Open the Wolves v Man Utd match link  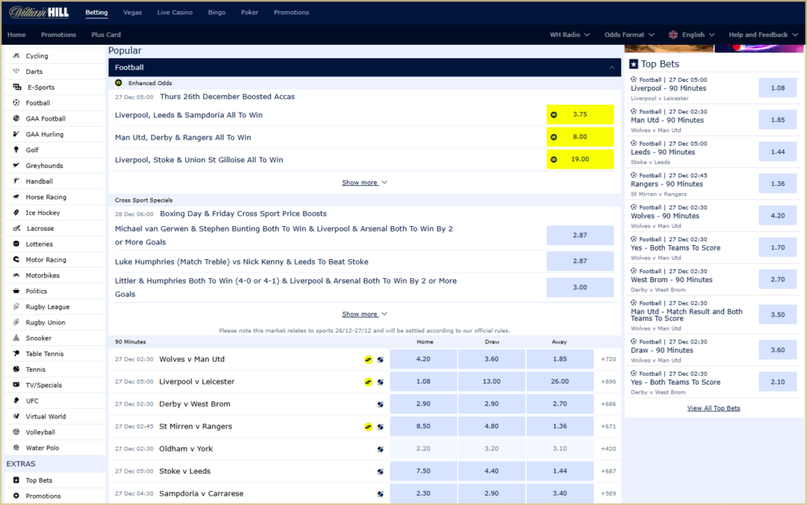click(192, 359)
